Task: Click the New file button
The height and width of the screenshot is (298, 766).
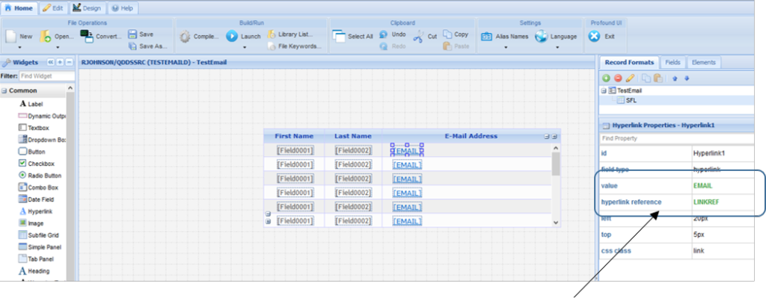Action: click(19, 37)
